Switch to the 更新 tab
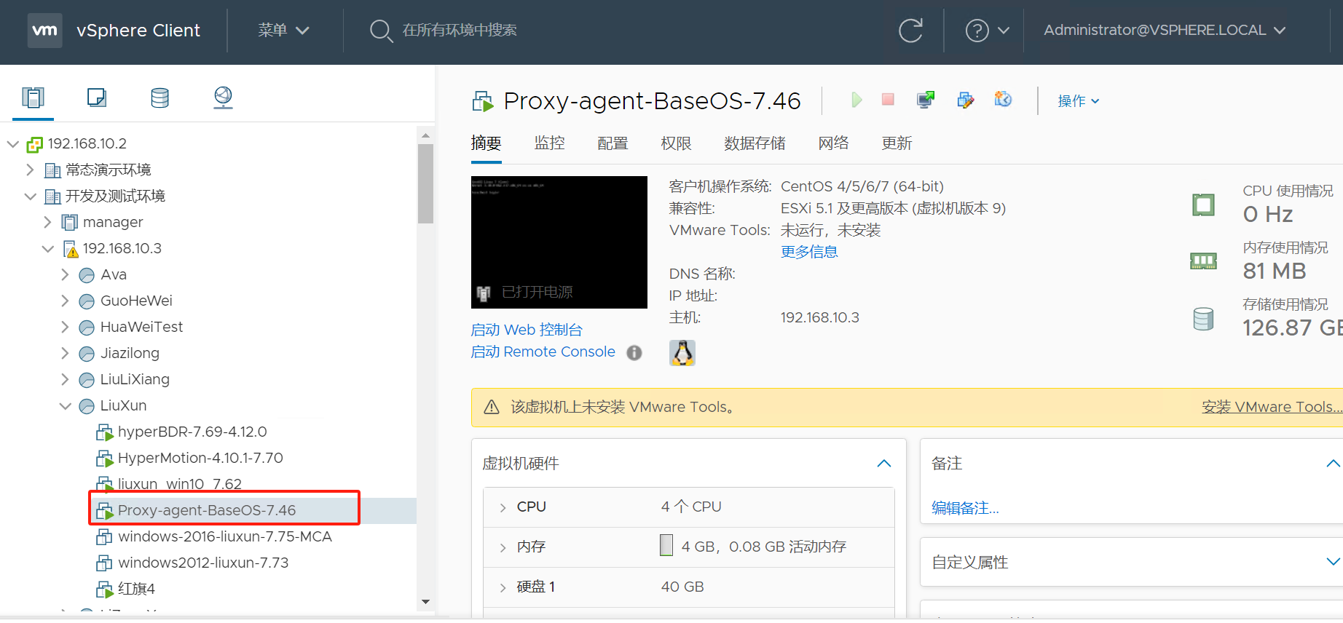Screen dimensions: 1343x623 (x=897, y=143)
